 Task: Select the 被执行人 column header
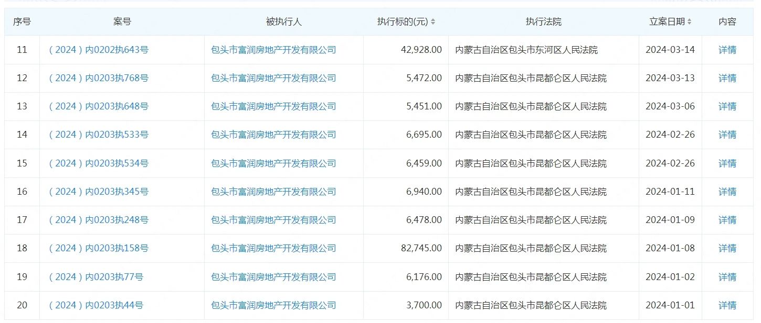pyautogui.click(x=284, y=22)
